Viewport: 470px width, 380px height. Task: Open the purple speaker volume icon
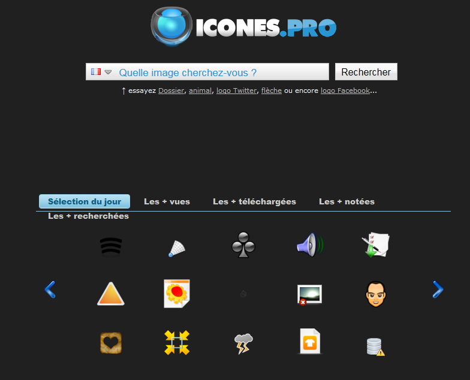click(x=310, y=245)
